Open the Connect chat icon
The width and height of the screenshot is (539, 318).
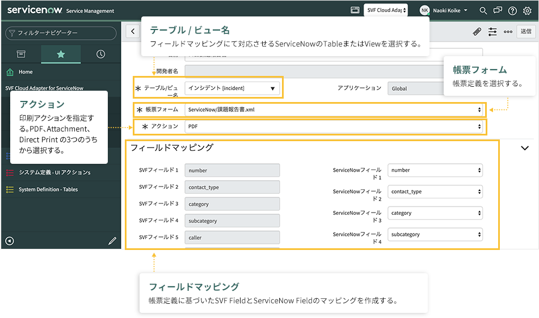click(498, 11)
